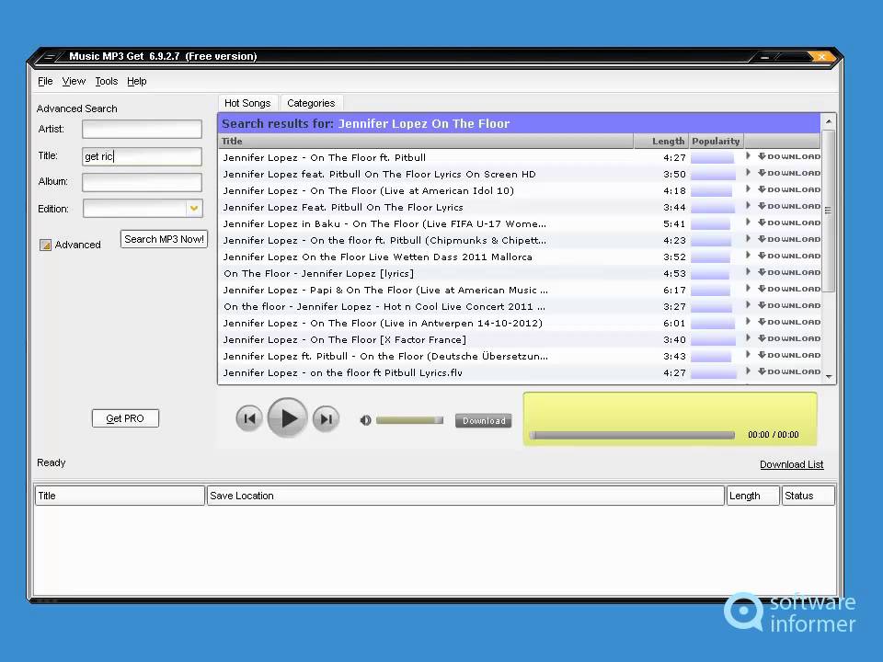Click the Album input field
The image size is (883, 662).
coord(142,182)
